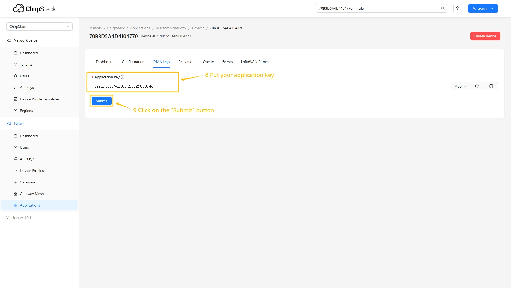511x288 pixels.
Task: Open the MSB byte order dropdown
Action: click(460, 86)
